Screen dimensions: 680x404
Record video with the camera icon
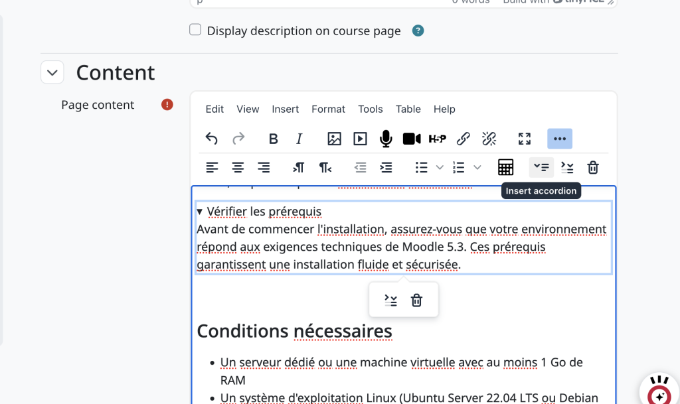tap(412, 139)
